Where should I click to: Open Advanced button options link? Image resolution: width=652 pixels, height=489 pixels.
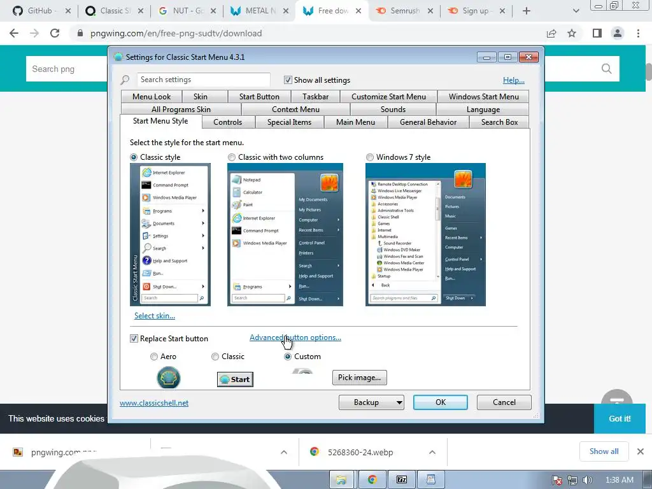coord(295,337)
